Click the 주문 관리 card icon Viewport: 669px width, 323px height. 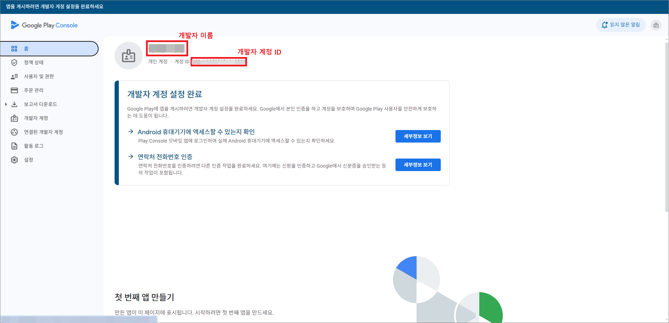14,90
